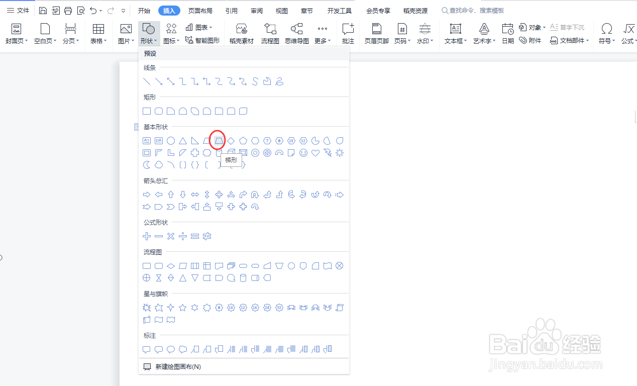This screenshot has width=637, height=386.
Task: Open the 文件 file menu
Action: tap(18, 11)
